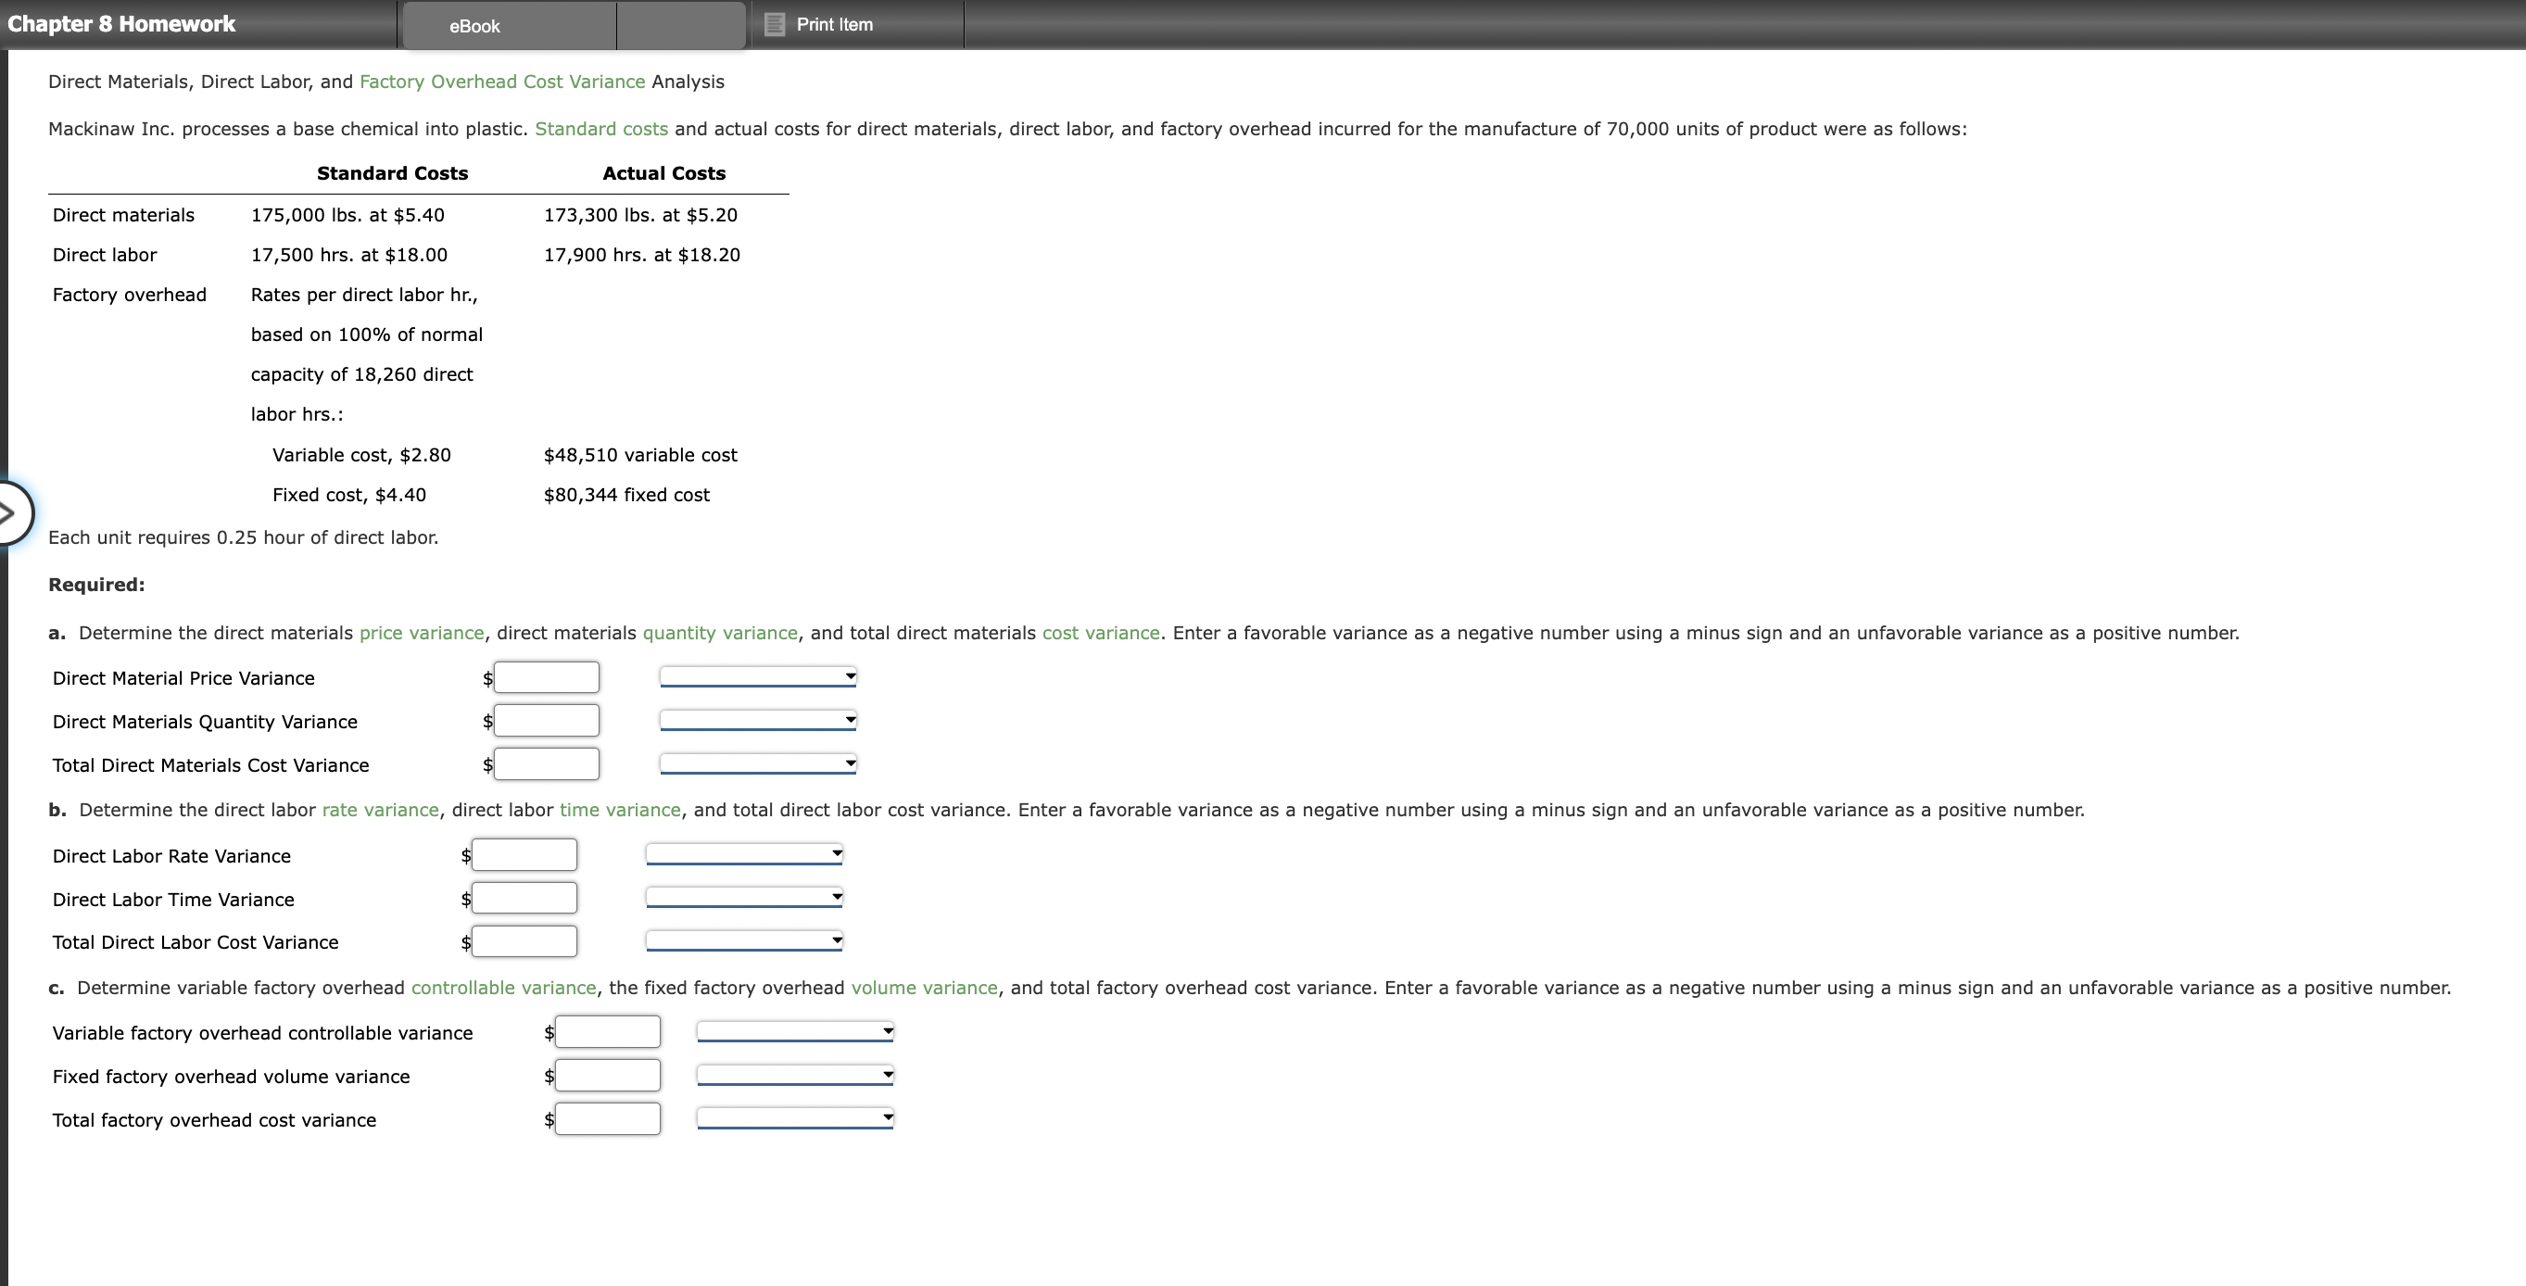This screenshot has height=1286, width=2526.
Task: Open Fixed factory overhead volume variance dropdown
Action: coord(795,1076)
